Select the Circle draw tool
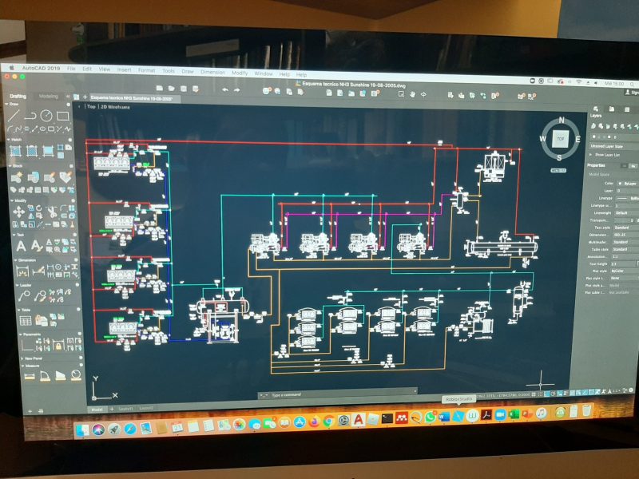639x479 pixels. click(x=46, y=117)
